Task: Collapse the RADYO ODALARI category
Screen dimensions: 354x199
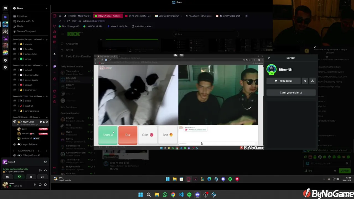Action: [27, 151]
